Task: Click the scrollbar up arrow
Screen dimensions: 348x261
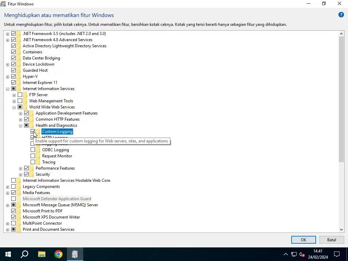Action: click(341, 34)
